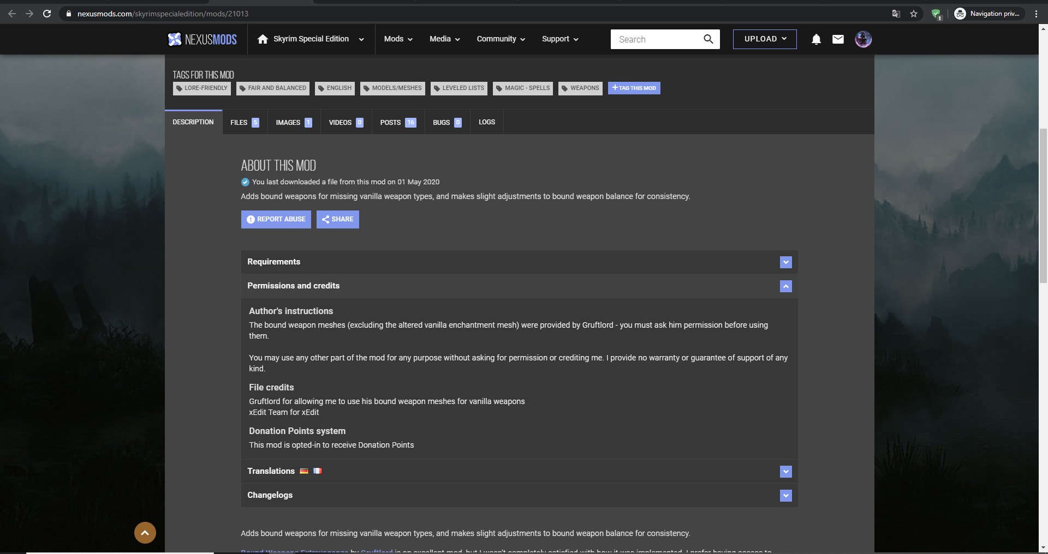
Task: Click the search magnifier icon
Action: 708,39
